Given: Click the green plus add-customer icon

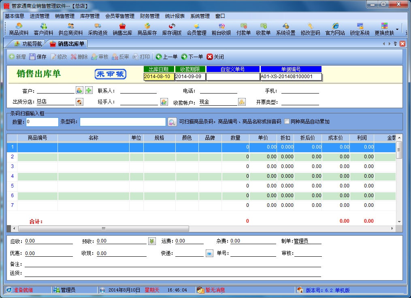Looking at the screenshot, I should click(x=89, y=90).
